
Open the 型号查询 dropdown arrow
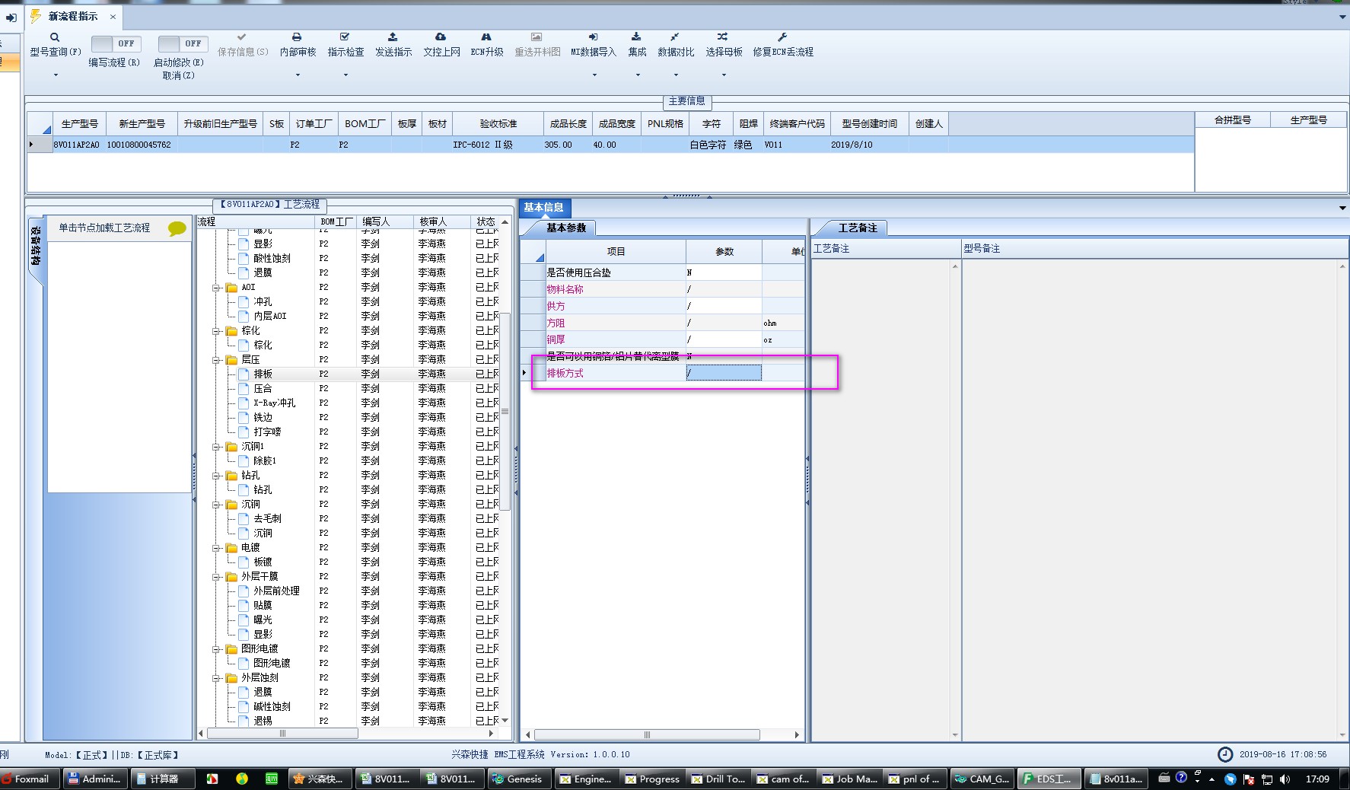(x=56, y=75)
